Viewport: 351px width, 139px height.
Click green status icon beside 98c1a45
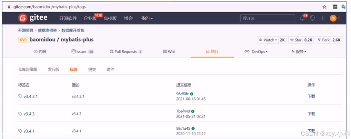pos(193,128)
